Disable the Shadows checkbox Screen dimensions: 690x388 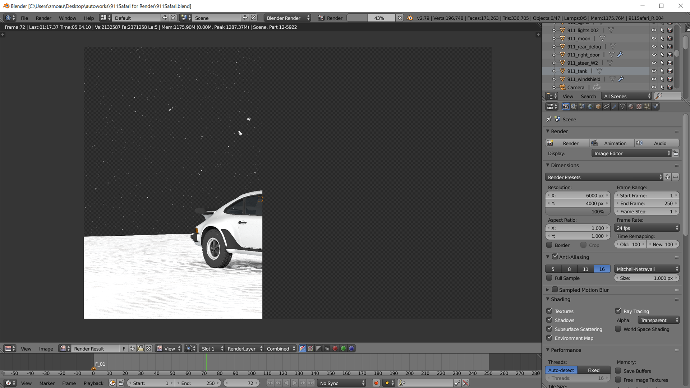(549, 320)
